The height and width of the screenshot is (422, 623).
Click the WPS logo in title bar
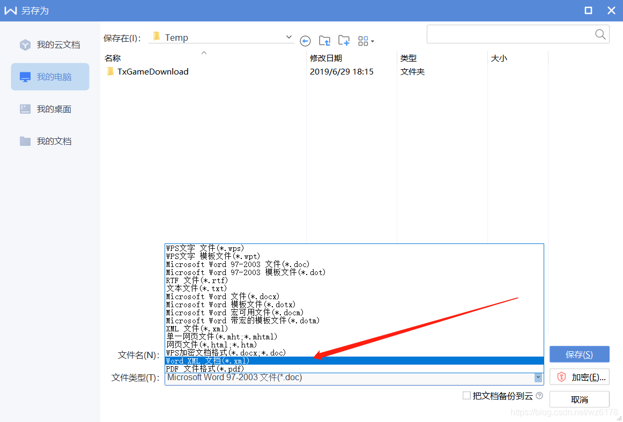[x=11, y=10]
